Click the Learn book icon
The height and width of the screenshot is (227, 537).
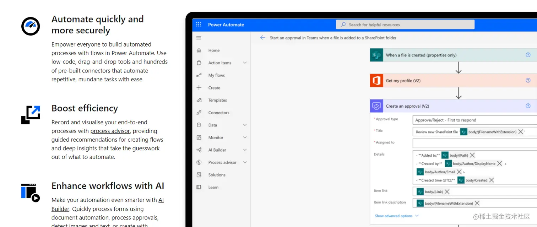(199, 187)
